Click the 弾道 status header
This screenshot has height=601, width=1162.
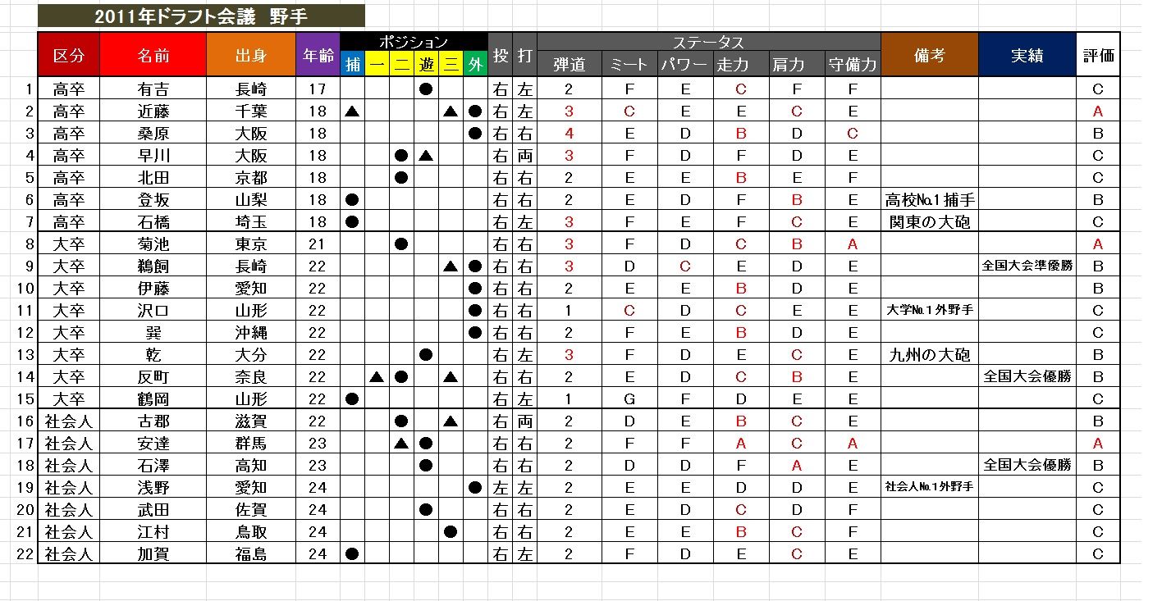click(570, 66)
